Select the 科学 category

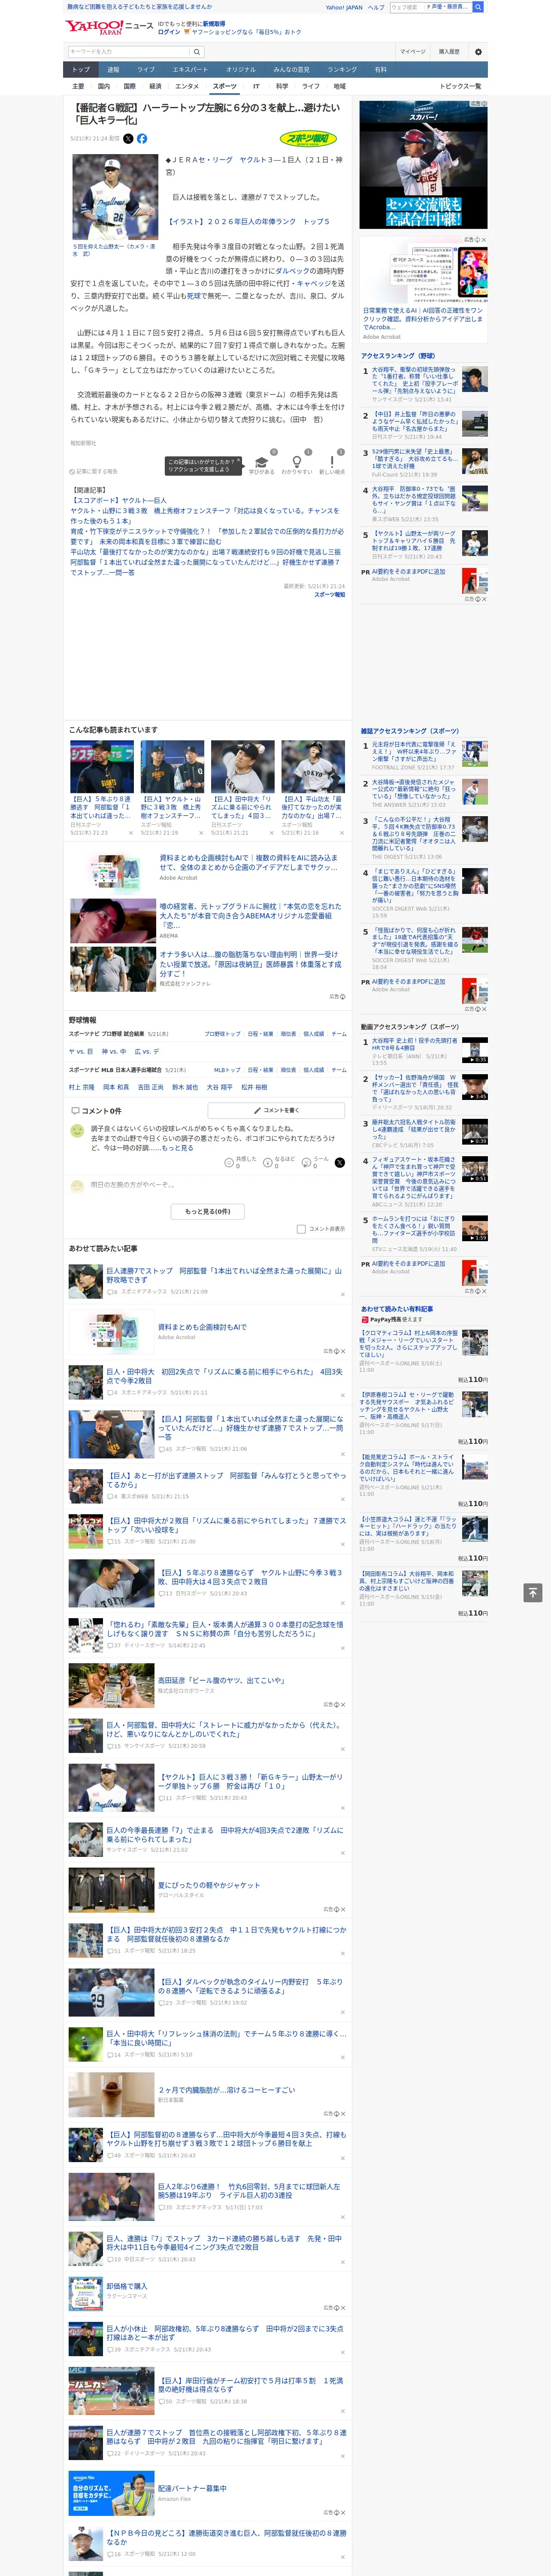[282, 86]
